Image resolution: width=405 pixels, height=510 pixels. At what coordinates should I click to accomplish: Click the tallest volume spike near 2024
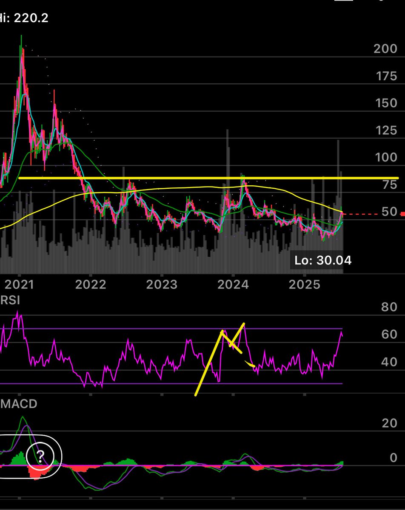(228, 191)
